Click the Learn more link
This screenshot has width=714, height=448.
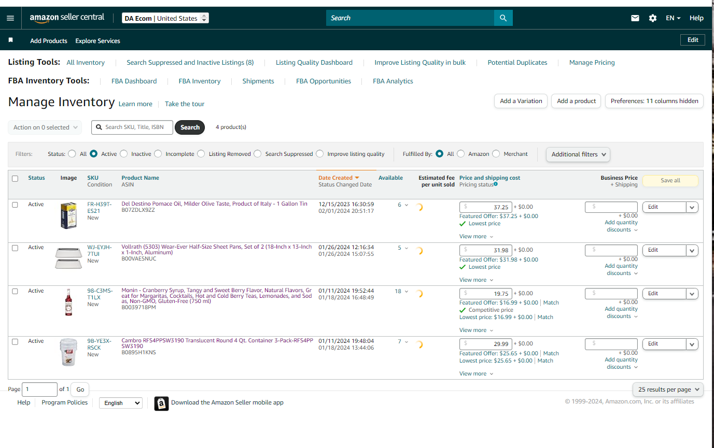pyautogui.click(x=135, y=104)
